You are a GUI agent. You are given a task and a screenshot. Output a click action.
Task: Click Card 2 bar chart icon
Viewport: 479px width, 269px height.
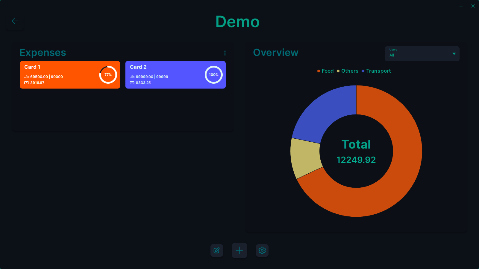[132, 77]
